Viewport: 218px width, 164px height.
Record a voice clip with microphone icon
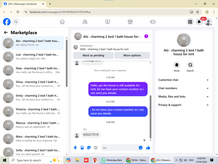75,148
